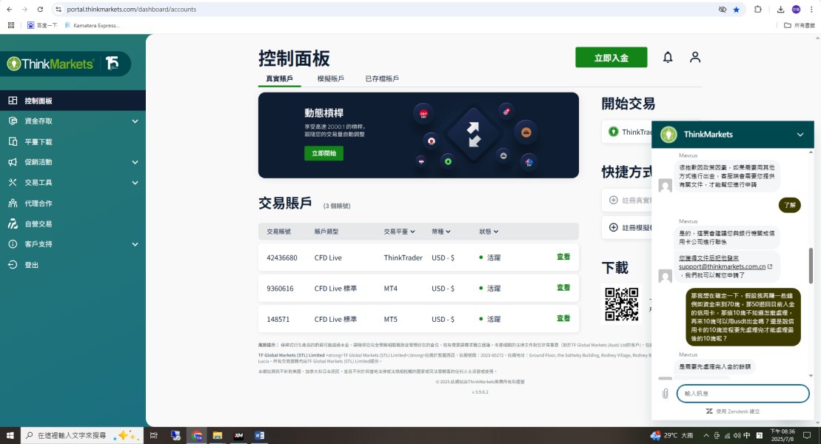821x444 pixels.
Task: Select the 真實賬戶 tab
Action: point(280,78)
